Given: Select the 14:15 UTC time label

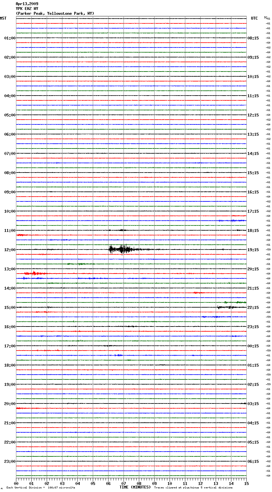Looking at the screenshot, I should [x=253, y=154].
